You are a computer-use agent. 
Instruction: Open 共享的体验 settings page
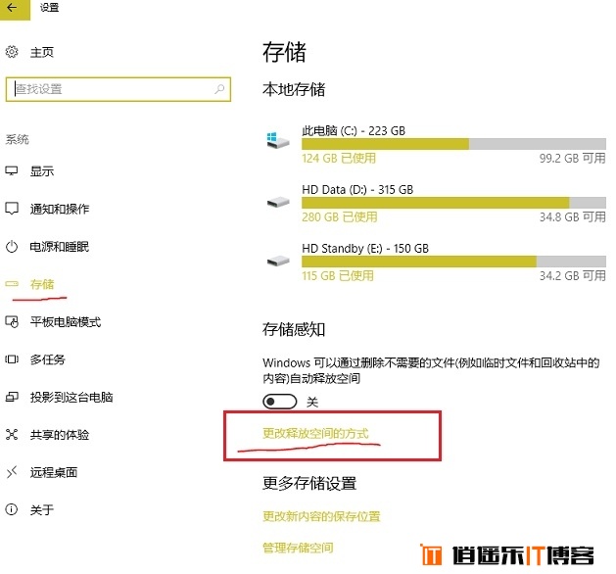pyautogui.click(x=60, y=435)
